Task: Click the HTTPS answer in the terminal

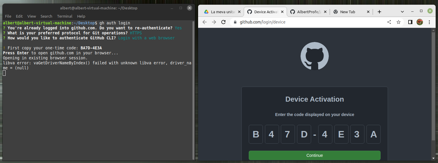Action: pos(136,33)
